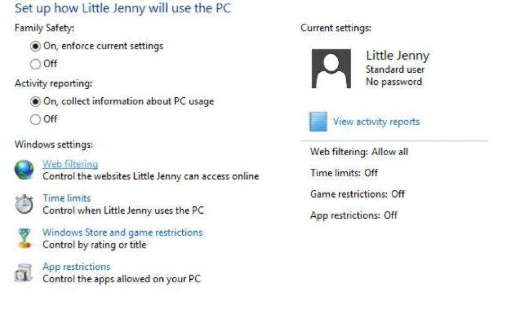Open Windows Store and game restrictions

122,232
